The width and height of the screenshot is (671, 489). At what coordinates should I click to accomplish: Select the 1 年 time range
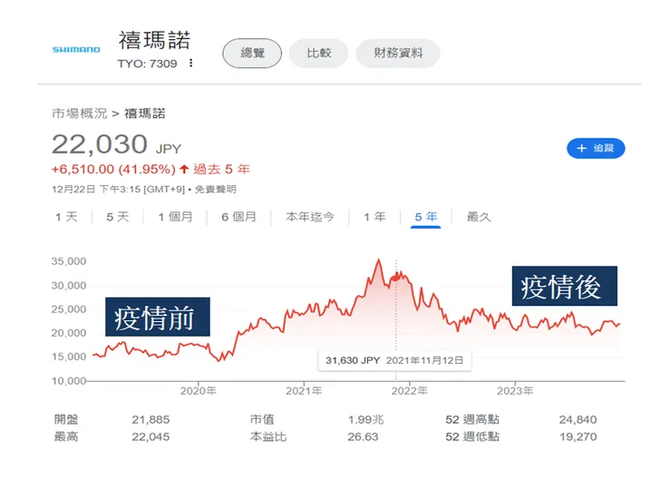pyautogui.click(x=374, y=217)
